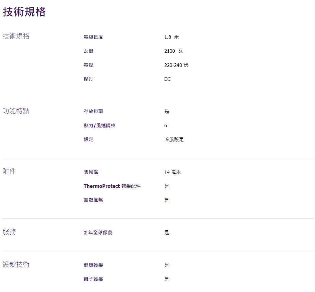This screenshot has width=315, height=292.
Task: Select the 瓦數 spec label
Action: pos(89,51)
